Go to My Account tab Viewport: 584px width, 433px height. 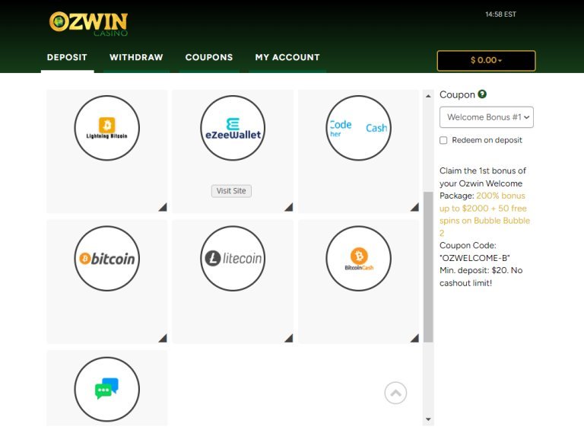(x=287, y=57)
